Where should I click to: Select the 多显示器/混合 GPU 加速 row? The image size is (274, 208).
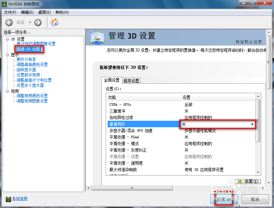181,131
